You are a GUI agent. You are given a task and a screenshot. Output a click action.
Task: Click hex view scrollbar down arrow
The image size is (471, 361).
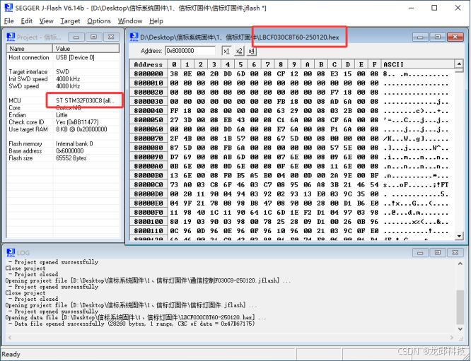459,236
